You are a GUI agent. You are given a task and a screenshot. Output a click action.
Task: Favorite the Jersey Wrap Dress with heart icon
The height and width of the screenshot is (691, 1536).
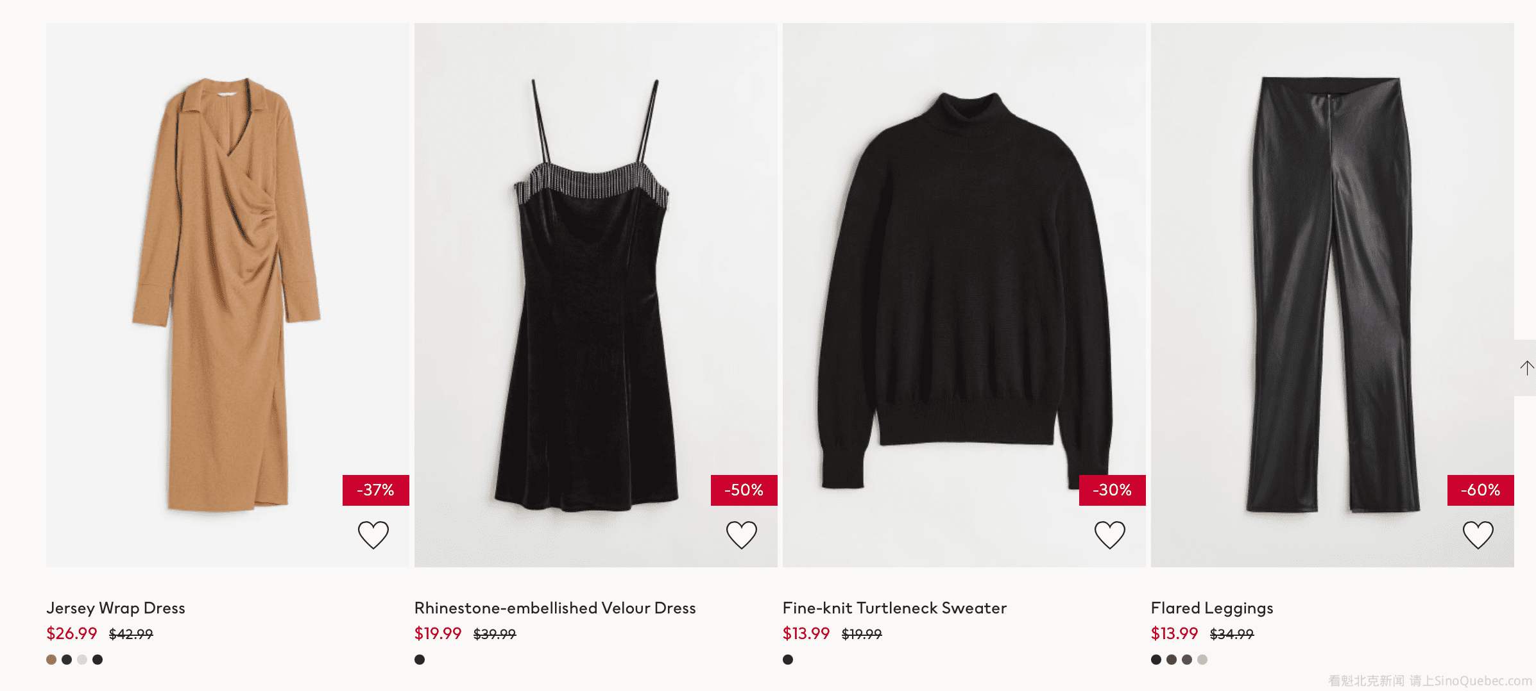pos(373,535)
